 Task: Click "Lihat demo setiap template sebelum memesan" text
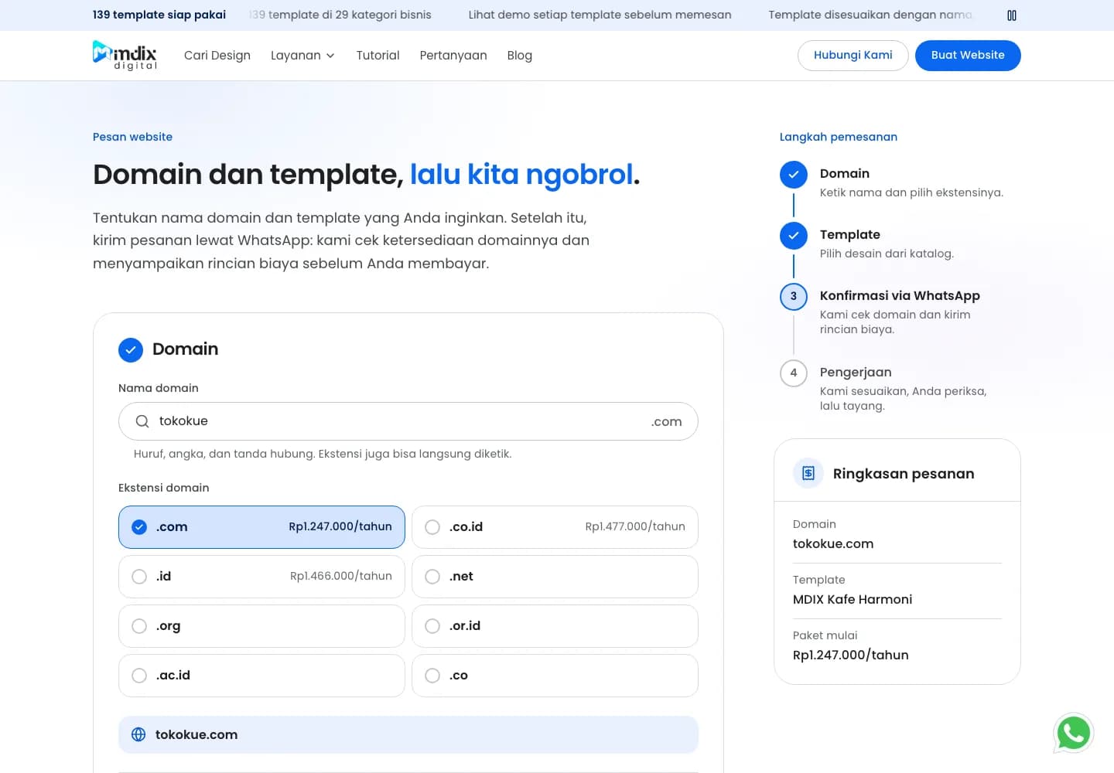coord(600,15)
